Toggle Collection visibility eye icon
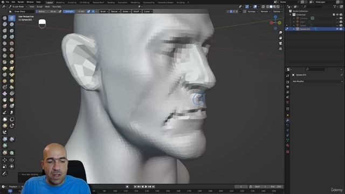 337,15
